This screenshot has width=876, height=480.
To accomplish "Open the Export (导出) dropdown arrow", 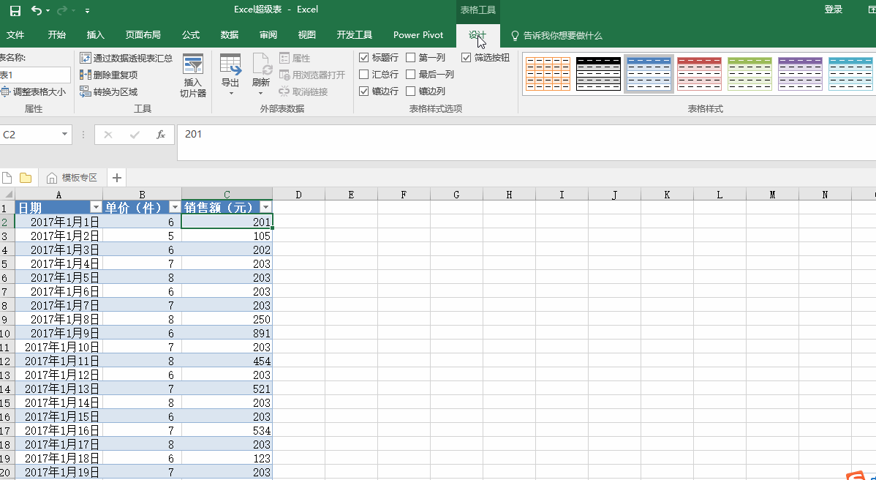I will [x=231, y=94].
